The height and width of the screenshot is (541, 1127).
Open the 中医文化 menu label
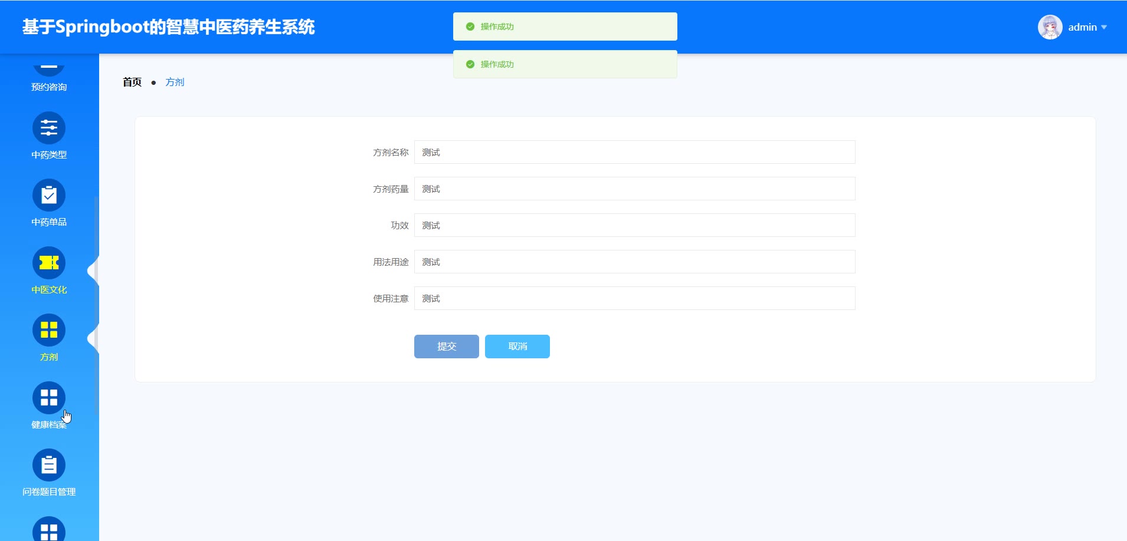49,290
